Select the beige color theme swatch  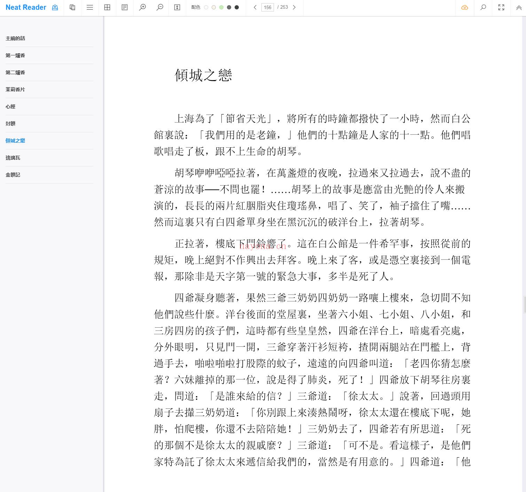(214, 7)
